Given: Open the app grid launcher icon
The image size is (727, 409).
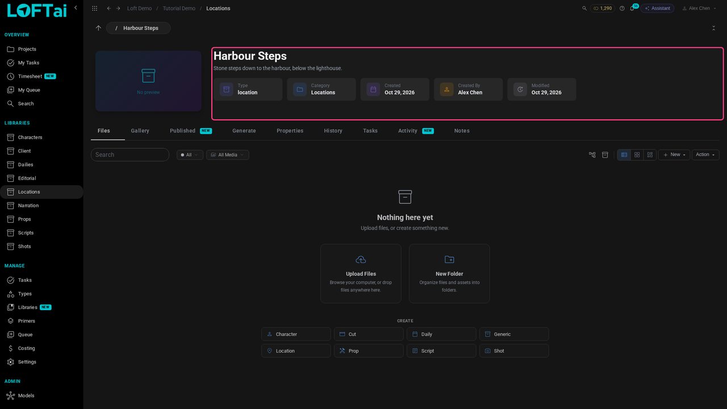Looking at the screenshot, I should click(94, 9).
